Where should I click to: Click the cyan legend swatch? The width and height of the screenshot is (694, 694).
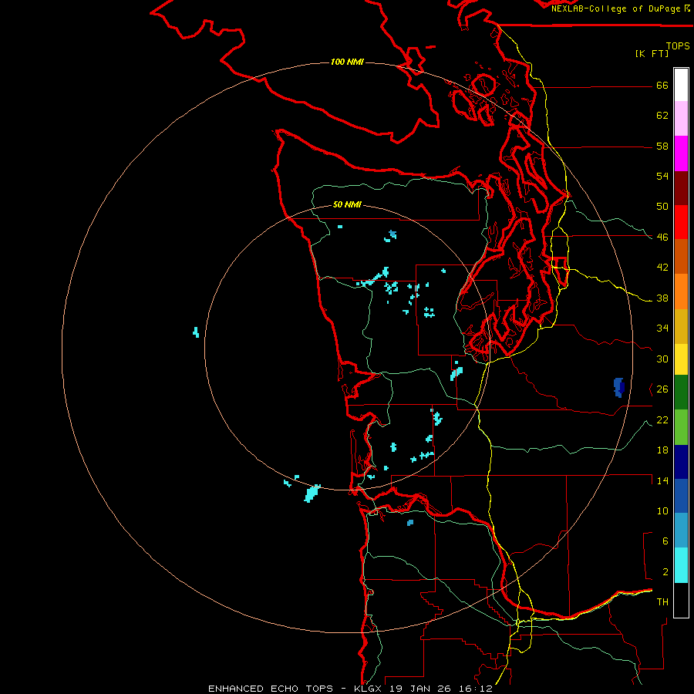click(681, 565)
